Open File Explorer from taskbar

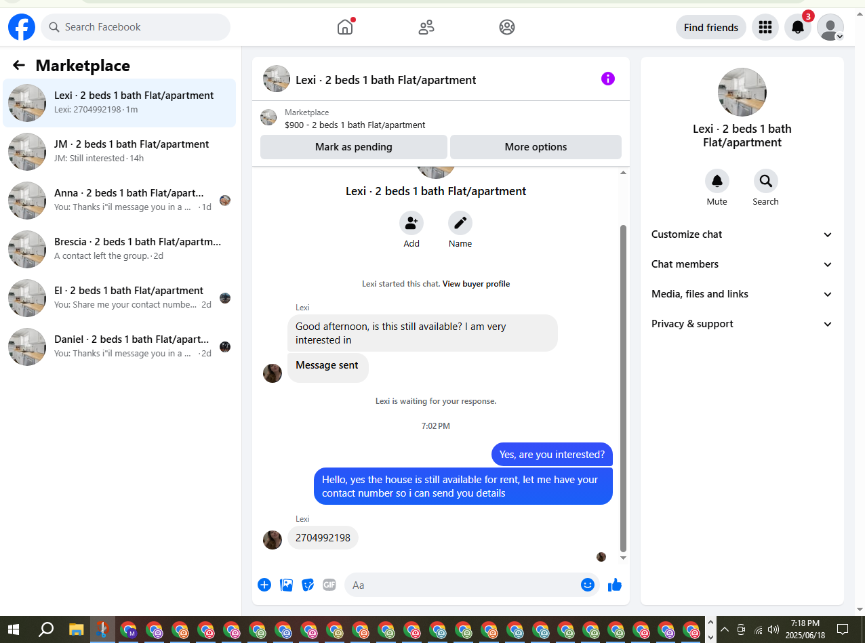[x=76, y=629]
